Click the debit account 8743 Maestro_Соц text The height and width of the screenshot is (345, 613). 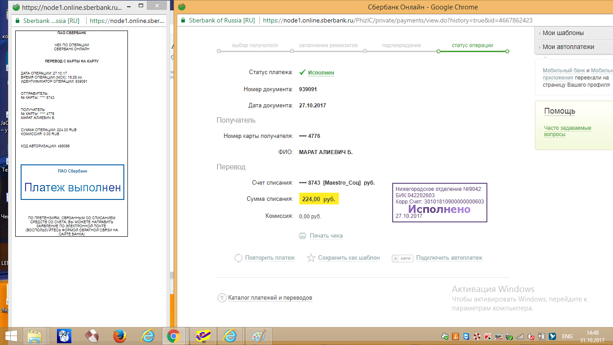tap(337, 183)
